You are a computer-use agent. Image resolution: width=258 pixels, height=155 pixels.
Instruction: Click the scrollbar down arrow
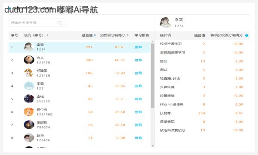tap(153, 146)
